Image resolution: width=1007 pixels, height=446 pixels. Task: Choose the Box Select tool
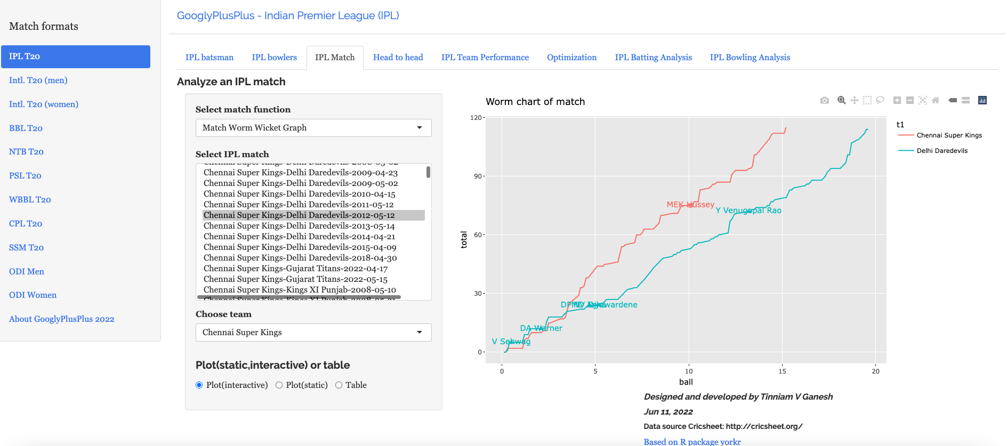[x=867, y=100]
